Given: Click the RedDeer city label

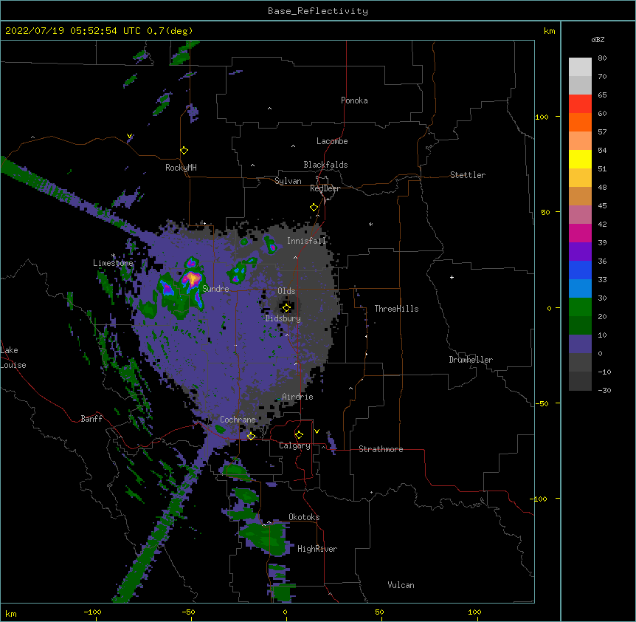Looking at the screenshot, I should tap(325, 188).
